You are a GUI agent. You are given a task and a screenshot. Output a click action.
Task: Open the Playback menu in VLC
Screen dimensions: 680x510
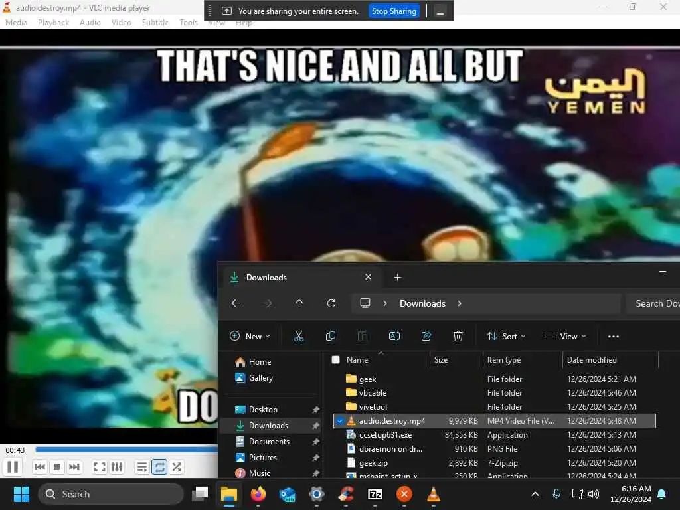click(x=53, y=23)
